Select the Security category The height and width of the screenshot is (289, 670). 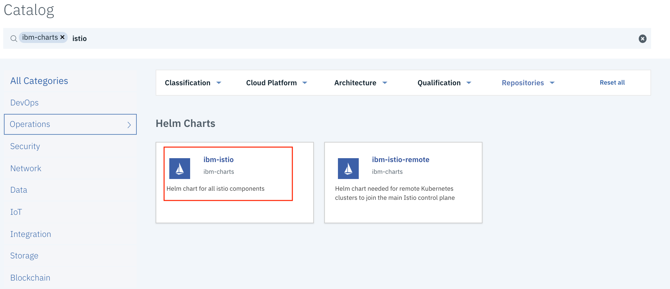tap(25, 146)
